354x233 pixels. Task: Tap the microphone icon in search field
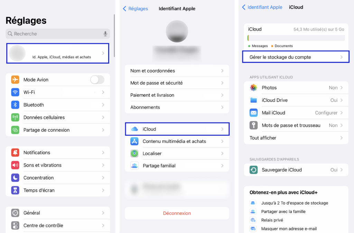pyautogui.click(x=105, y=34)
